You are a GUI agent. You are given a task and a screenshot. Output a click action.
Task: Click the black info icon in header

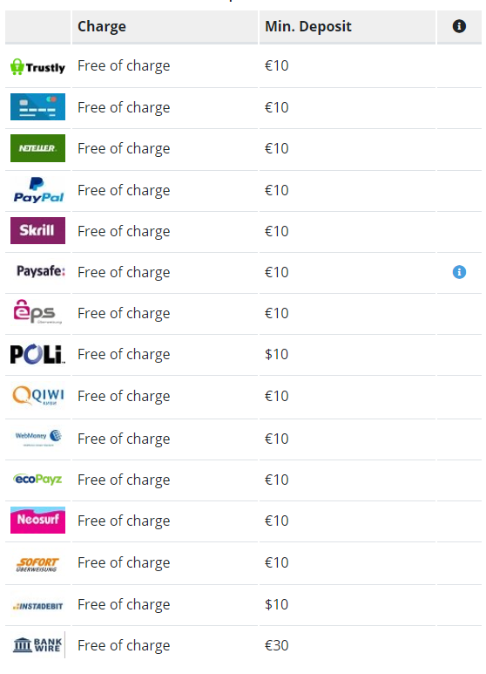click(459, 26)
